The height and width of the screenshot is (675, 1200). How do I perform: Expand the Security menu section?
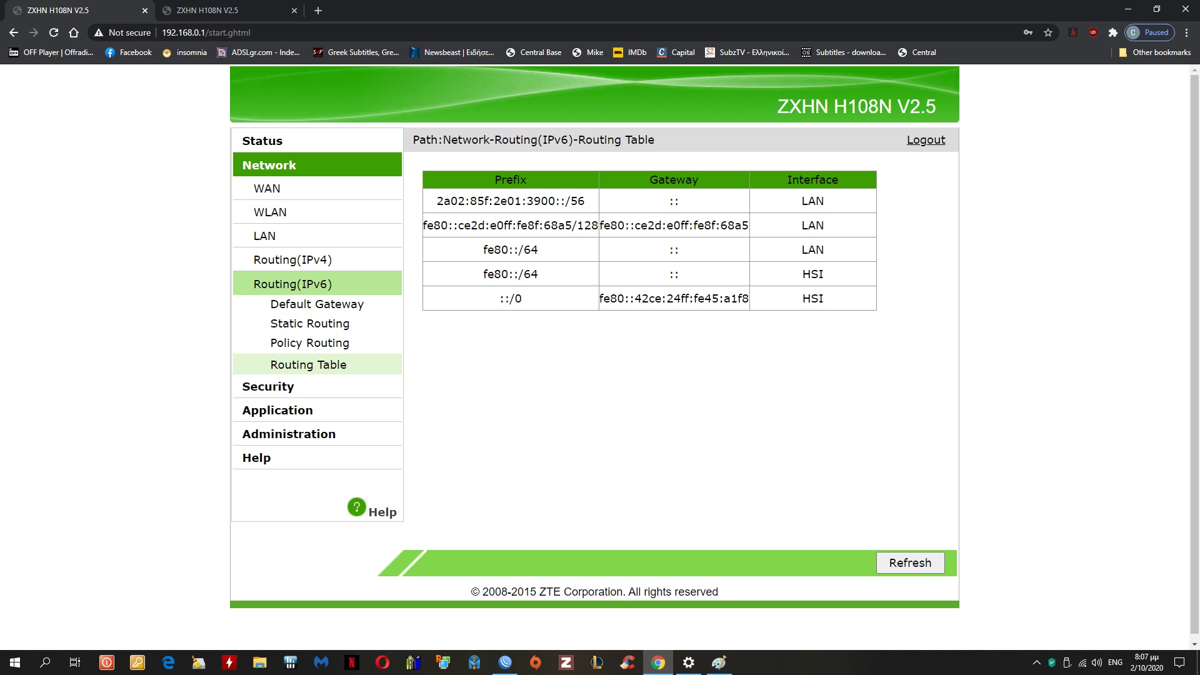[267, 386]
